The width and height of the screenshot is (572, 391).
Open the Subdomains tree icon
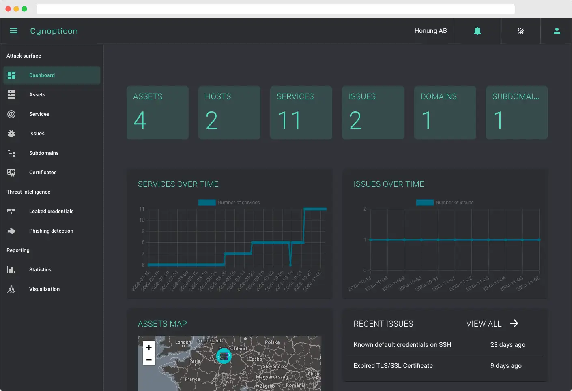[11, 153]
